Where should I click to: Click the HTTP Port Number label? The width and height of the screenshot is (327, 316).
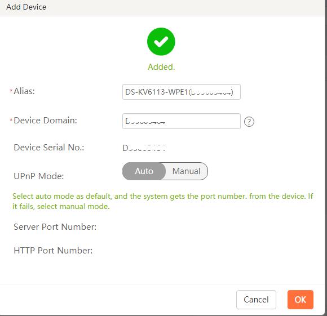click(53, 251)
